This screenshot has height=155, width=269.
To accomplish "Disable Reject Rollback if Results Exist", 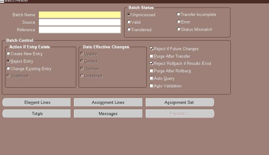I will coord(151,63).
